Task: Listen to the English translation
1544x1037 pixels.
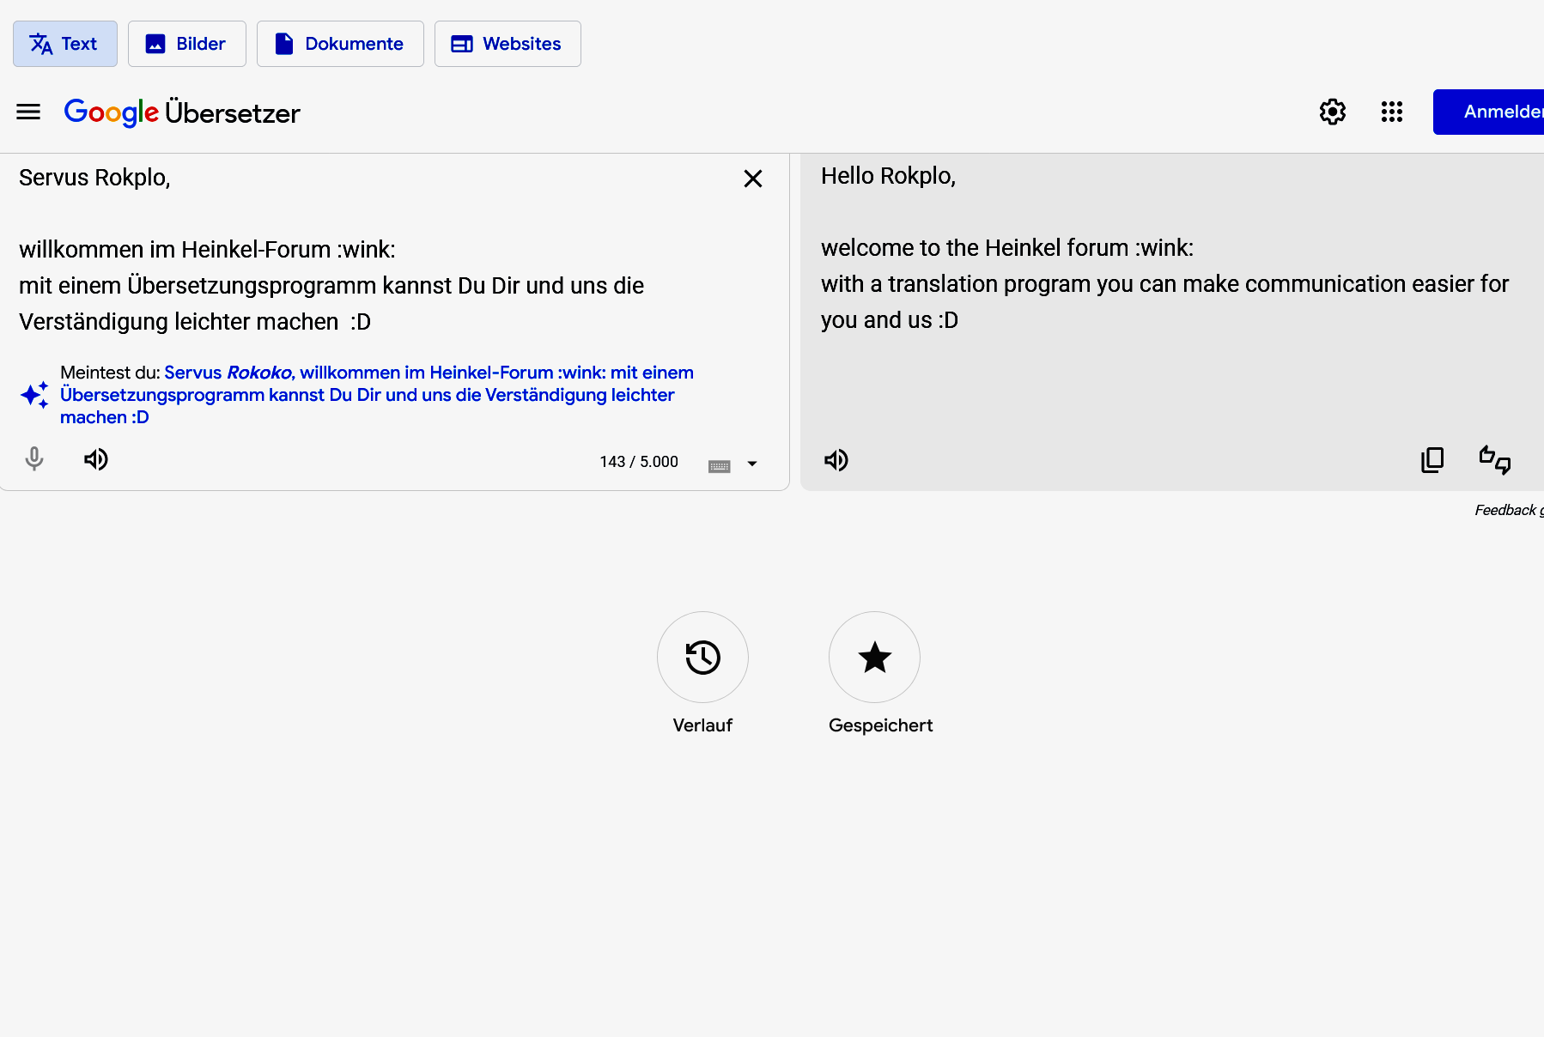Action: 836,460
